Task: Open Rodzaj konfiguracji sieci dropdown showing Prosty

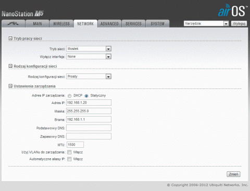Action: pos(89,77)
